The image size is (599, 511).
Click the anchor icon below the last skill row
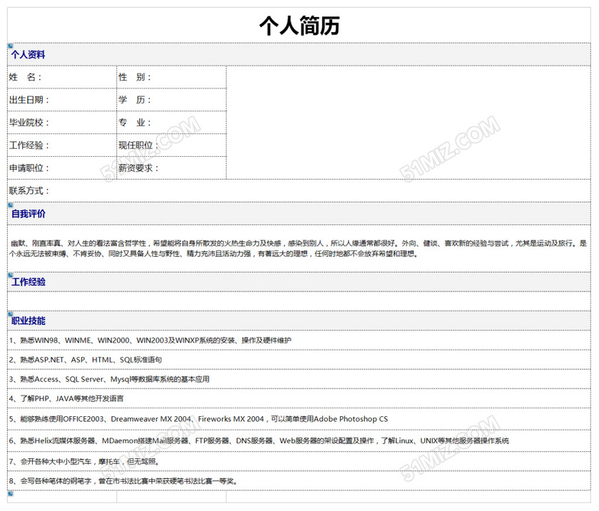[x=11, y=492]
